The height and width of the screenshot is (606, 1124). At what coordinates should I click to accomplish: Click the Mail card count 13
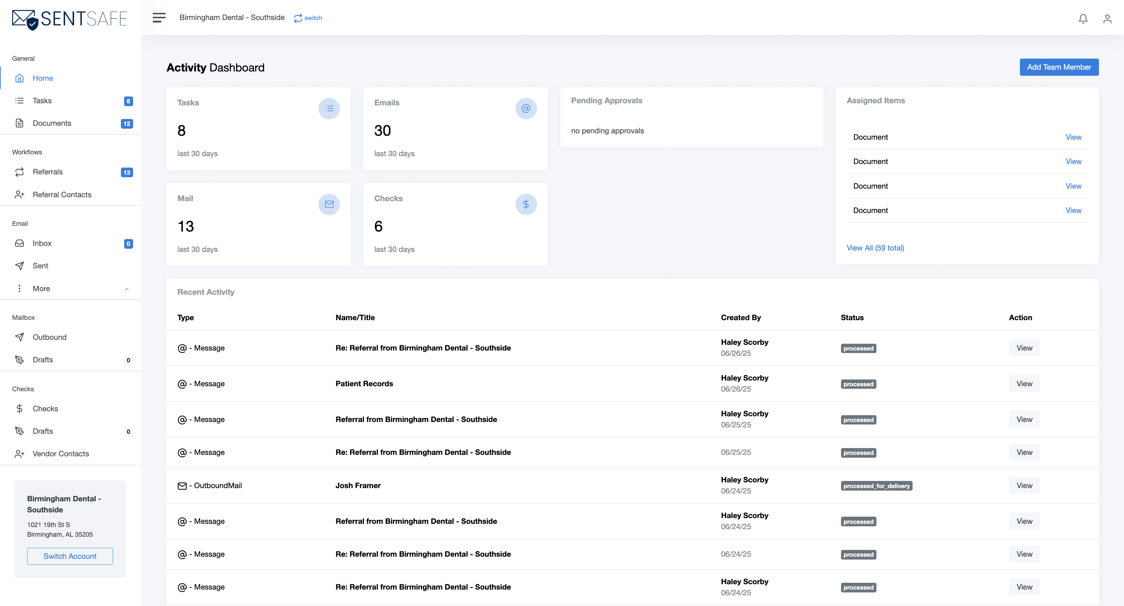tap(185, 227)
